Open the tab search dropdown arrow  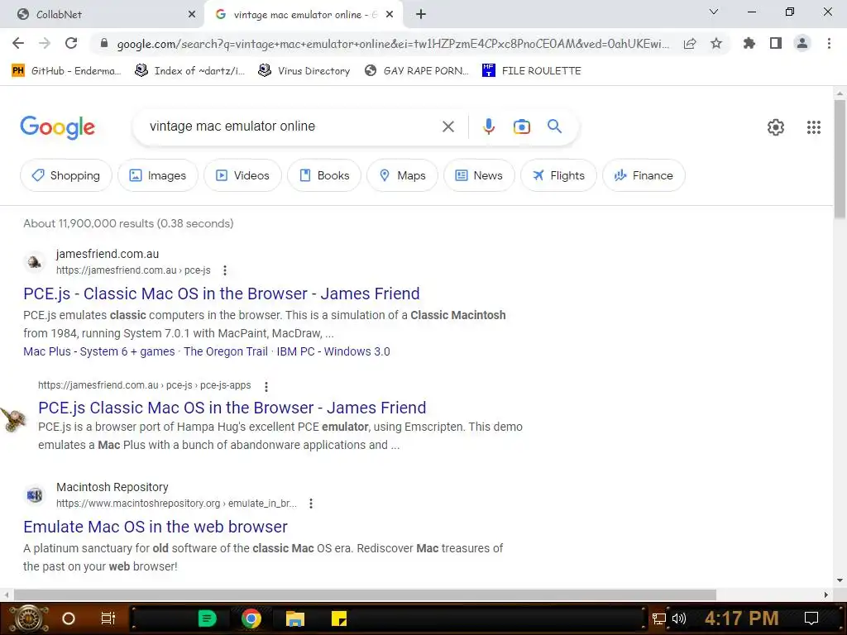tap(714, 12)
